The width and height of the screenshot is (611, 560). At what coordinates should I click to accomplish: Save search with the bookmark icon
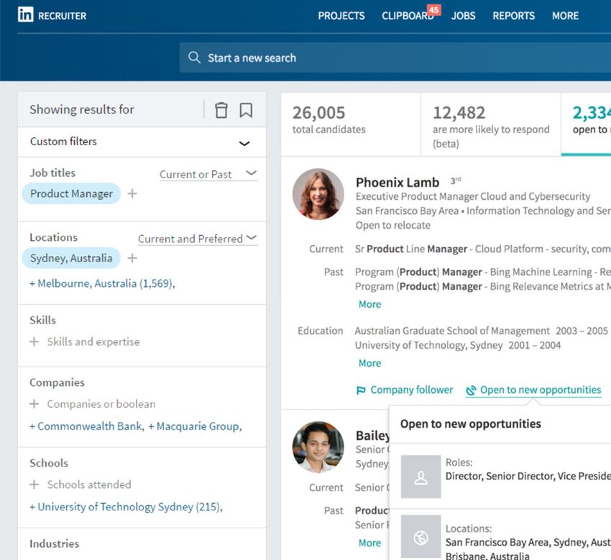point(246,110)
